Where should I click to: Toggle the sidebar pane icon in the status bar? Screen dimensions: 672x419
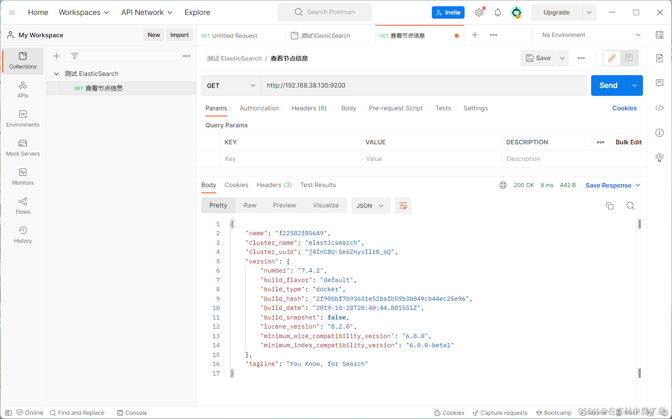(x=8, y=413)
